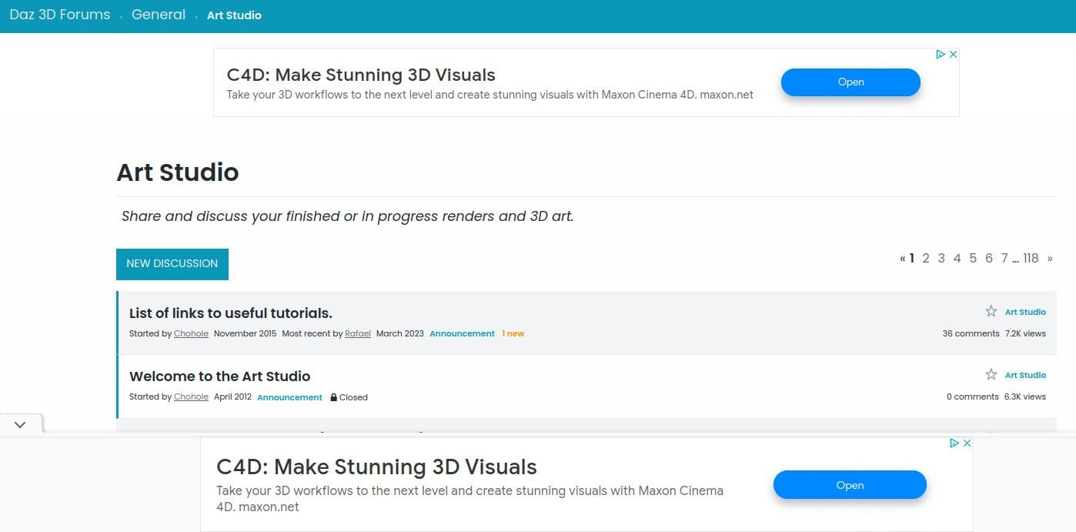Open Welcome to the Art Studio thread
1076x532 pixels.
coord(219,376)
